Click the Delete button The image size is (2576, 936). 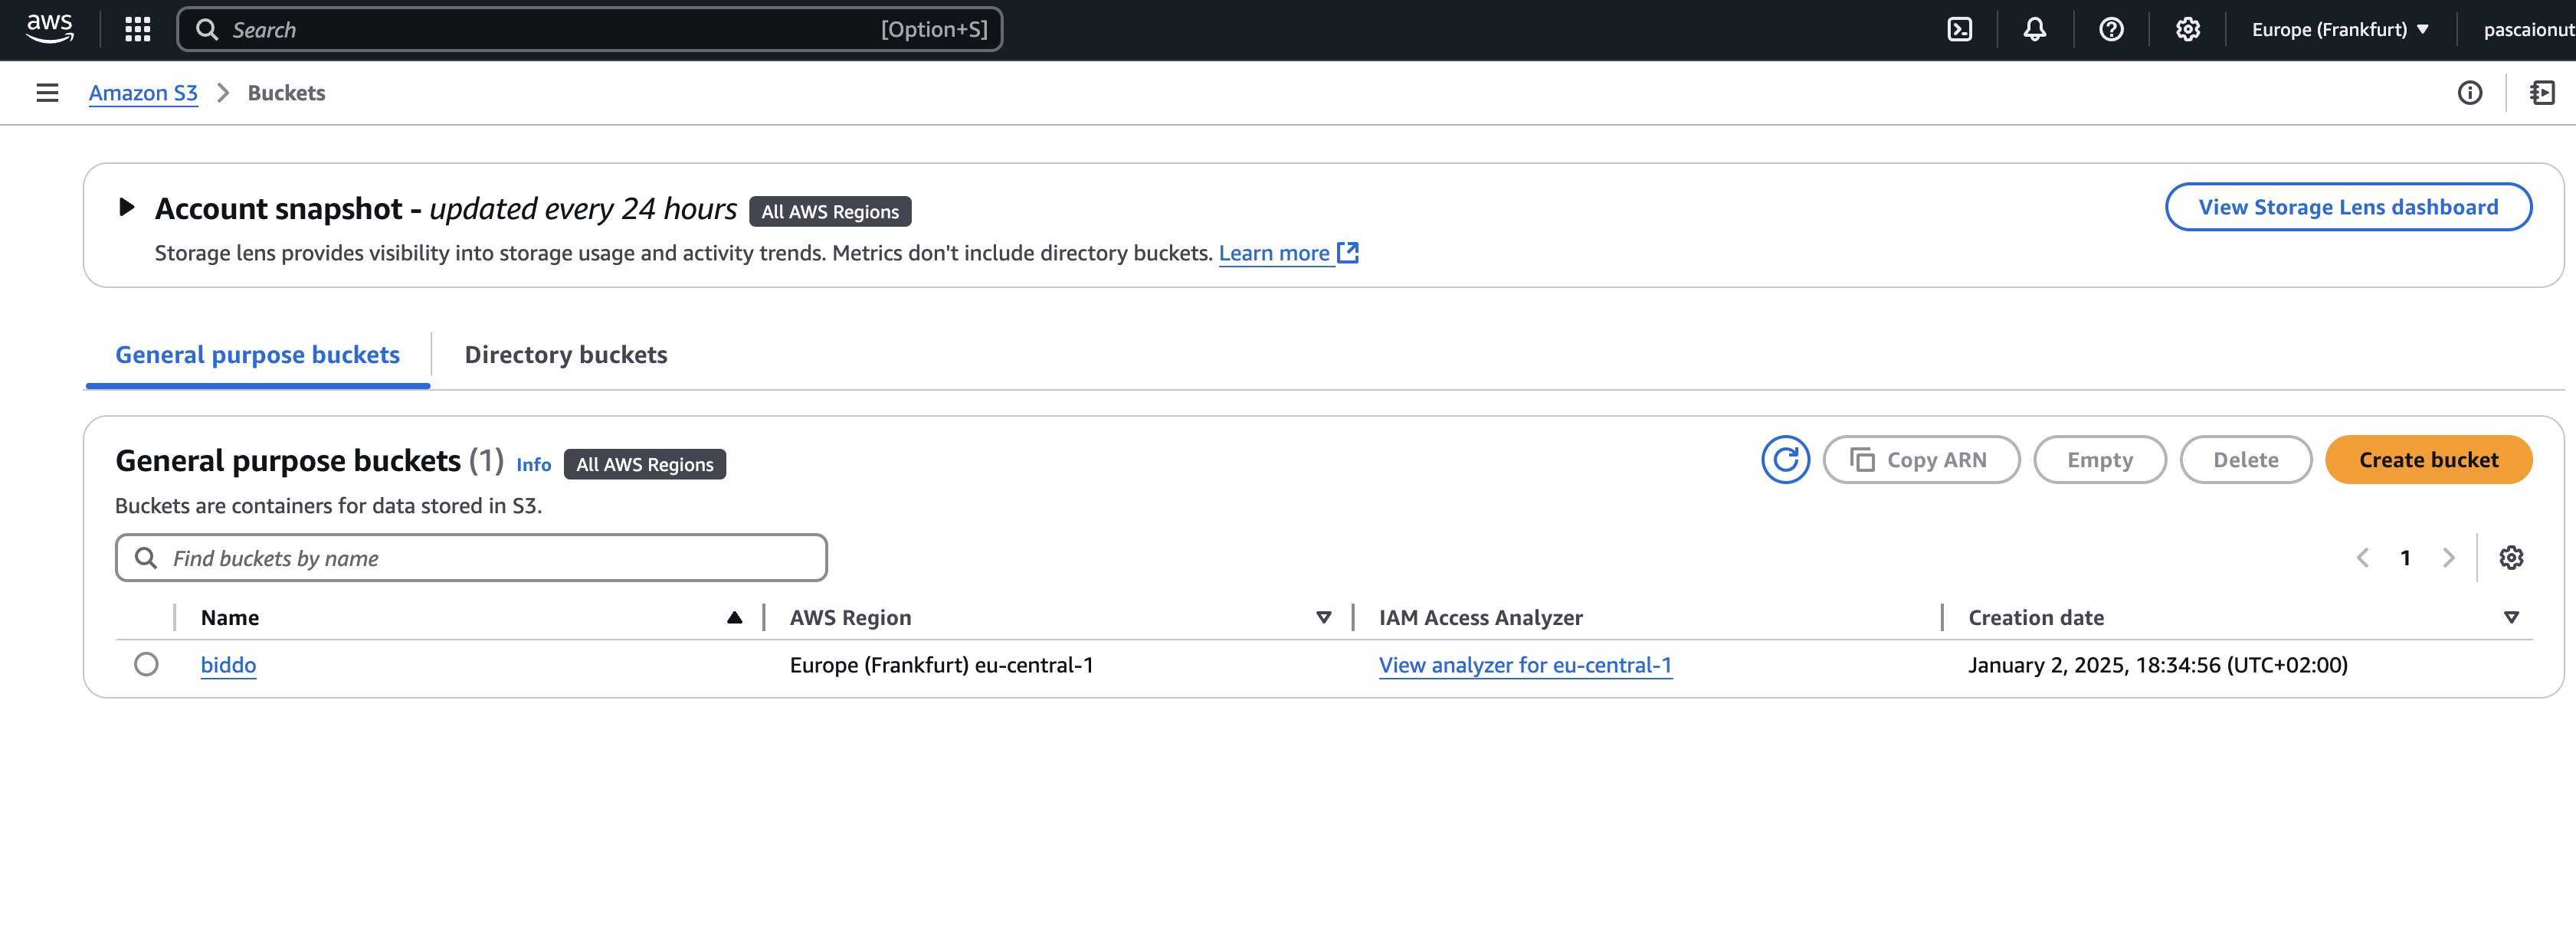point(2246,460)
